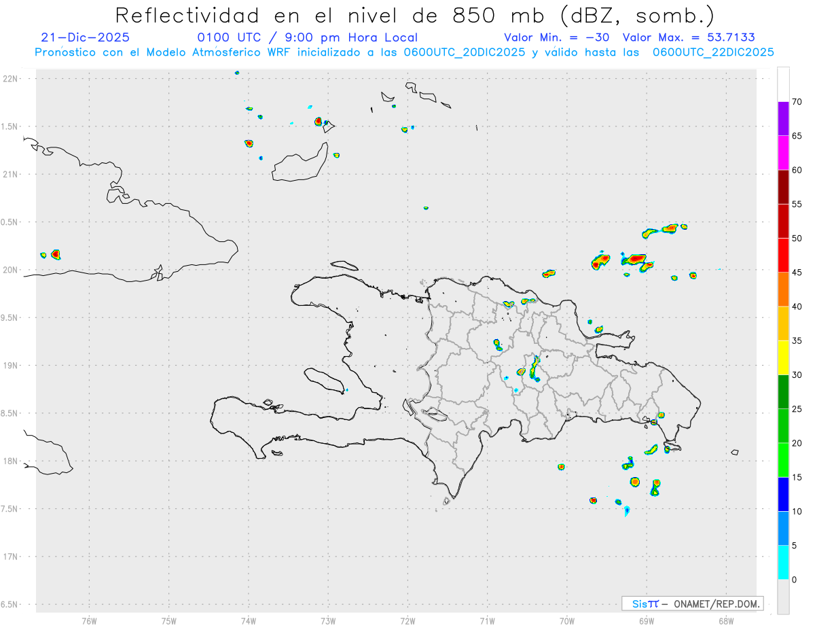The height and width of the screenshot is (630, 815).
Task: Click the longitude label '69W'
Action: [647, 621]
